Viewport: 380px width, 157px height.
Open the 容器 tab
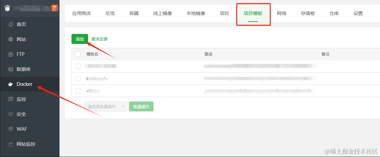pyautogui.click(x=134, y=13)
